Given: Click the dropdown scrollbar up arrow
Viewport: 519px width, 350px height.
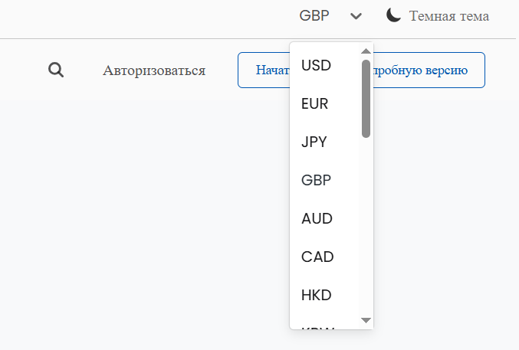Looking at the screenshot, I should [366, 51].
